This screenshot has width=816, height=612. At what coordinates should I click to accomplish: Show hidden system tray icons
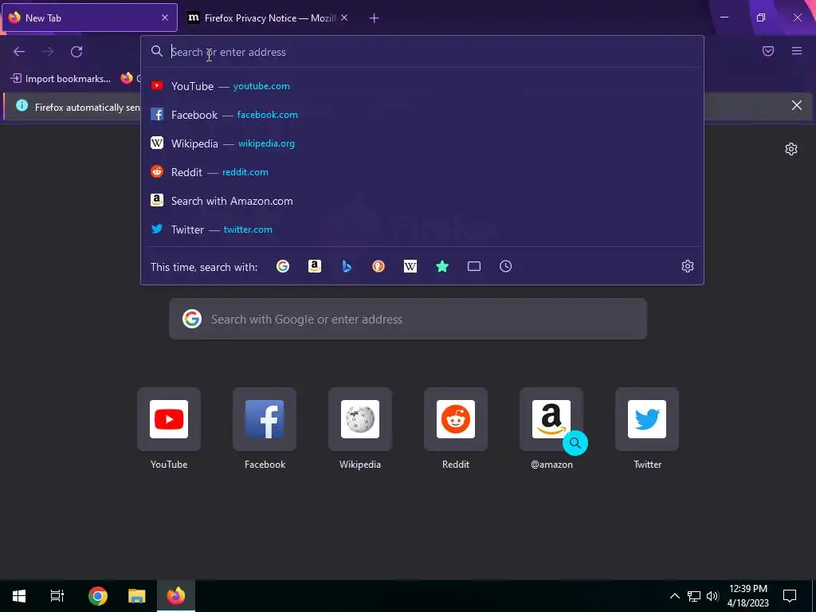[x=674, y=596]
